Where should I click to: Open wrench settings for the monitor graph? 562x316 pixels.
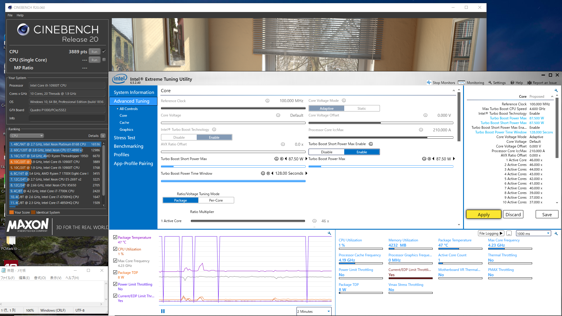(329, 233)
